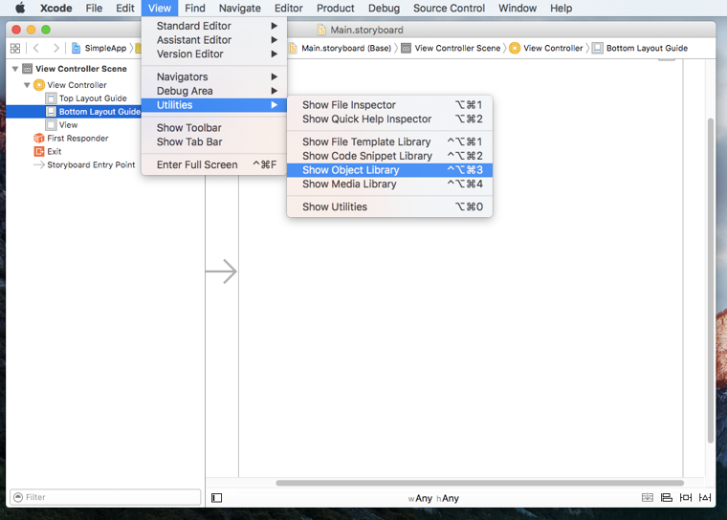Open the Stack embed button
This screenshot has height=520, width=727.
[x=648, y=497]
